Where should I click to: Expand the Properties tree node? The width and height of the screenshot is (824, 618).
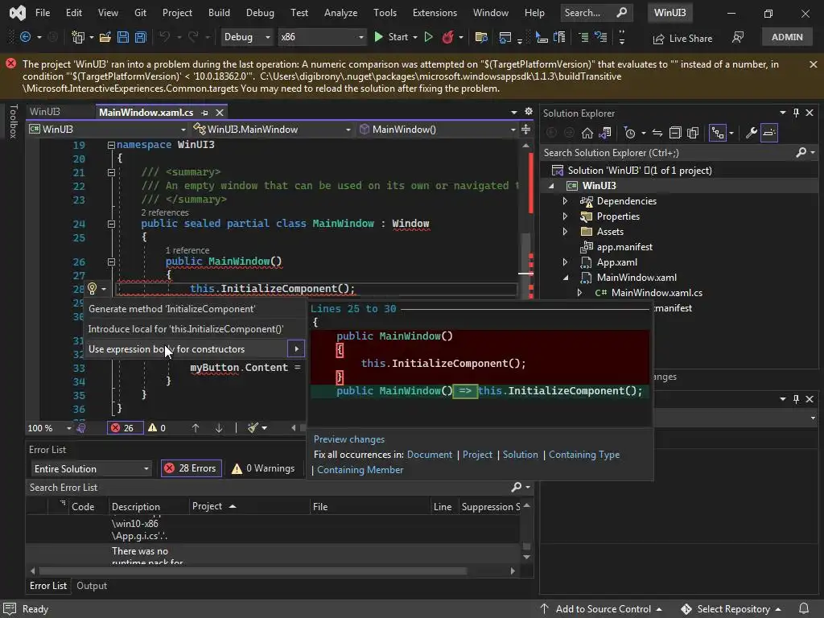click(x=565, y=216)
